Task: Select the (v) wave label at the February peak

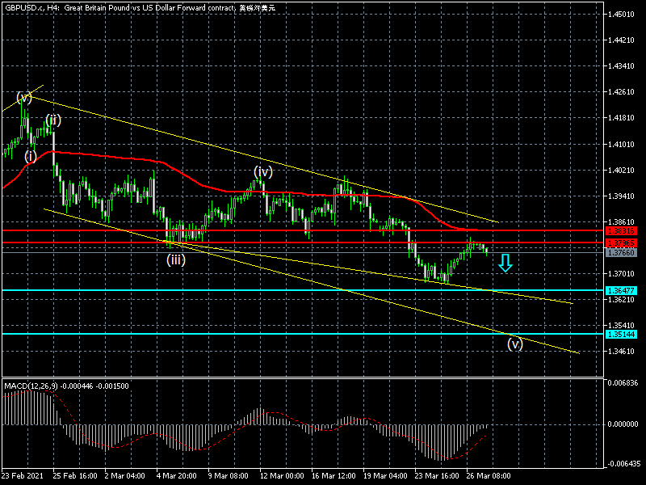Action: click(x=24, y=98)
